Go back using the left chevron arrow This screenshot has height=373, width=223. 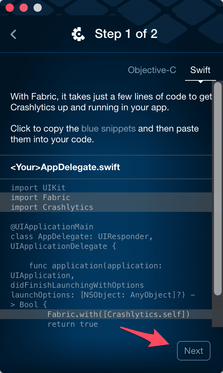pos(14,34)
